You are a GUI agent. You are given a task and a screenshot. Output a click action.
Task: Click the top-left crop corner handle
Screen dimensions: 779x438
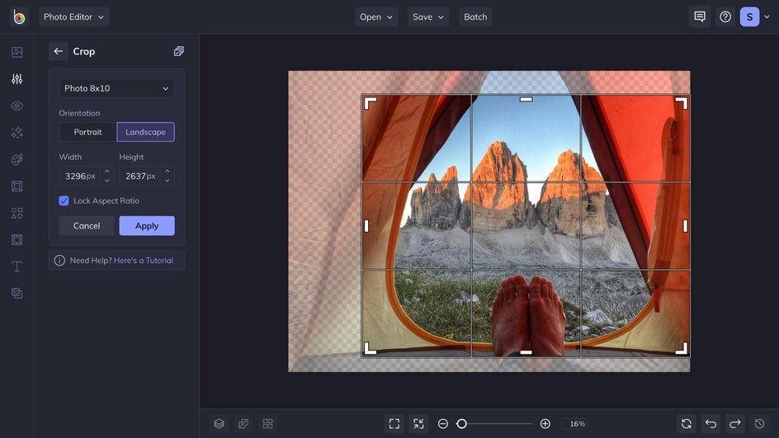[371, 103]
